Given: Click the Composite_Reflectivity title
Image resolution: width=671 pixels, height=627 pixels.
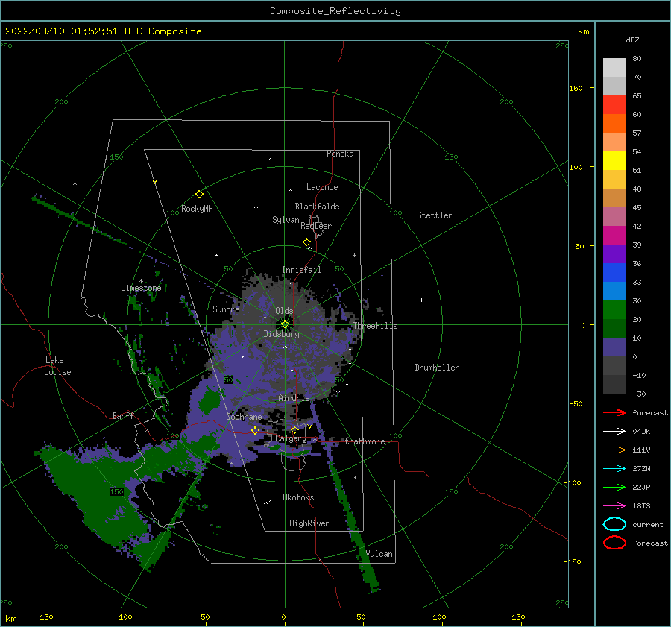Looking at the screenshot, I should coord(335,11).
